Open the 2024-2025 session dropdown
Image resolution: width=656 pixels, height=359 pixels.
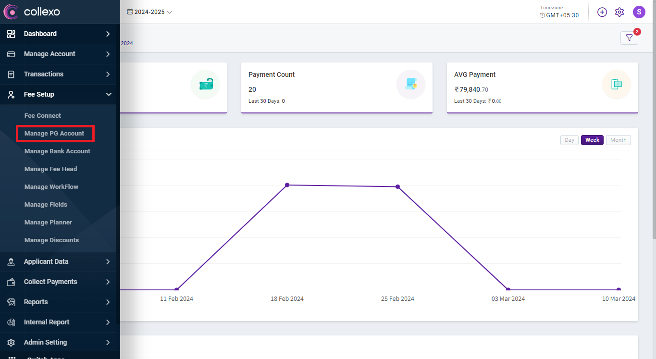click(149, 12)
